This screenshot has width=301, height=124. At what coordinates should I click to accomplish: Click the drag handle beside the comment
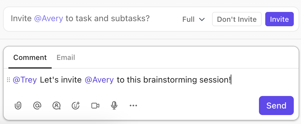pos(8,80)
